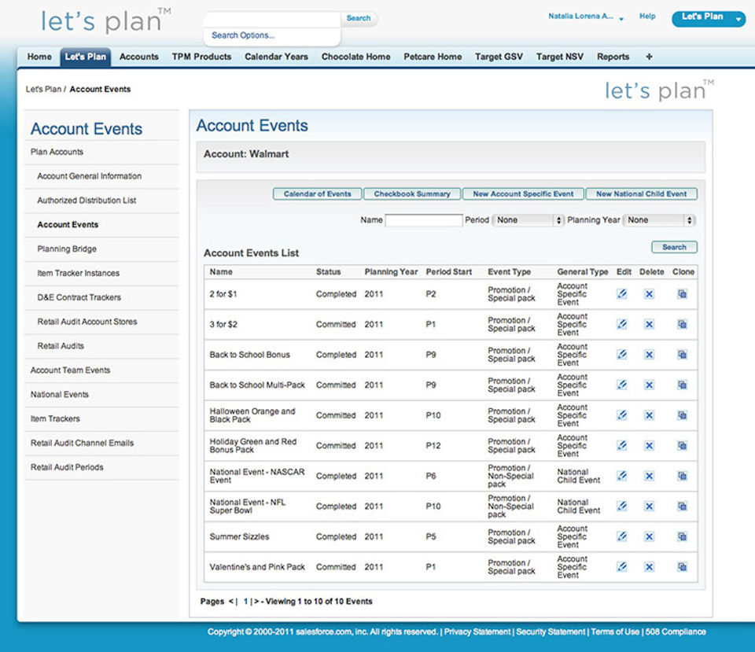Click the Calendar of Events button
The height and width of the screenshot is (652, 755).
click(x=317, y=194)
